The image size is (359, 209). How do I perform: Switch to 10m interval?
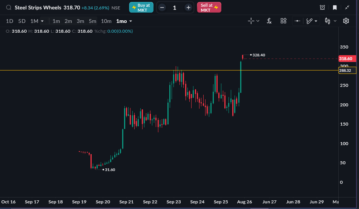(106, 21)
